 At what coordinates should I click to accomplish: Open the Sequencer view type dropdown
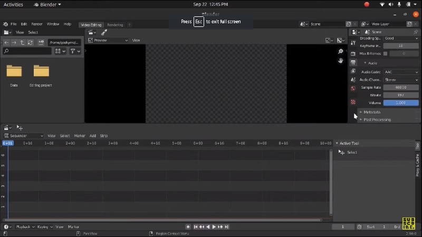(x=23, y=136)
